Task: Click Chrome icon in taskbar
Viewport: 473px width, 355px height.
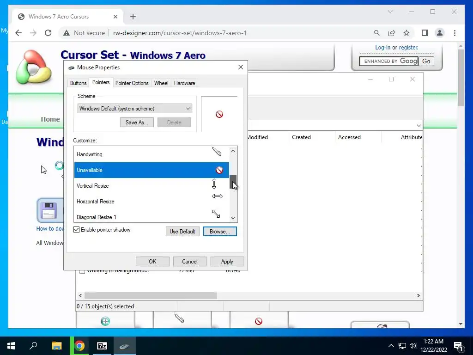Action: [79, 346]
